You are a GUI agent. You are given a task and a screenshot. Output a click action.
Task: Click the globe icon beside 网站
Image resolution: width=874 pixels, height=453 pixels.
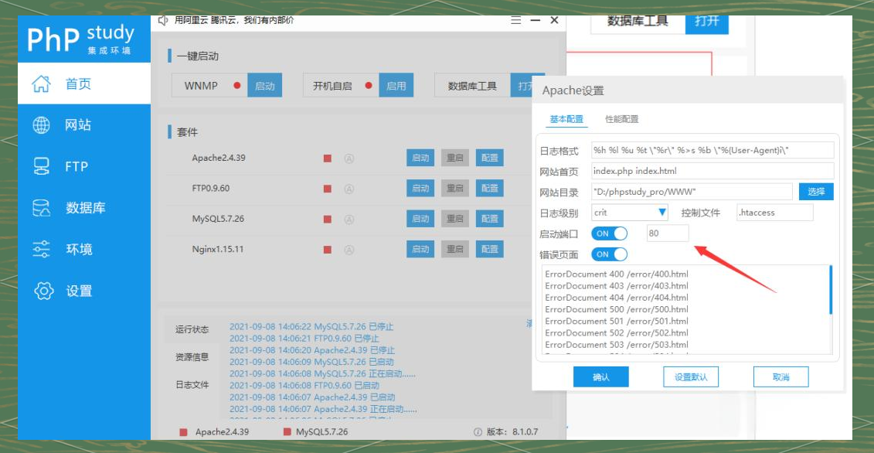(x=41, y=125)
